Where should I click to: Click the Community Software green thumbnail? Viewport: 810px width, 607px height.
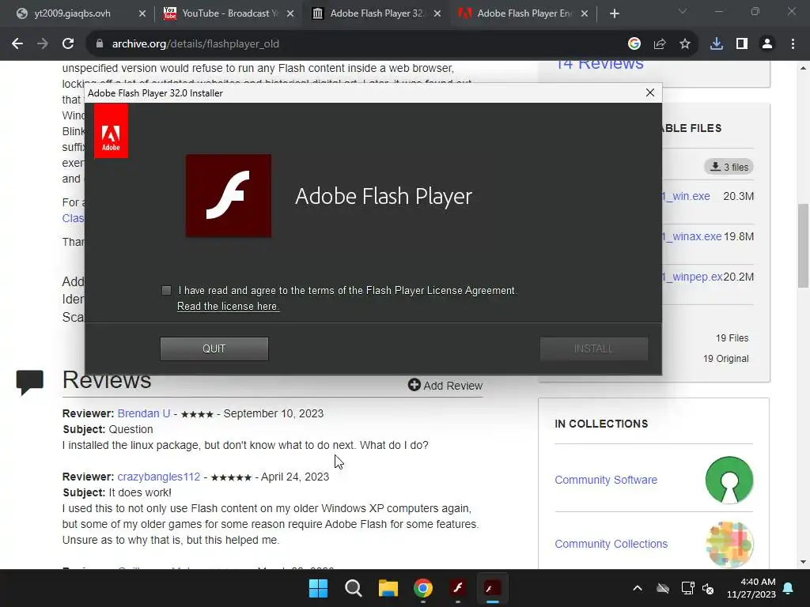(x=729, y=480)
